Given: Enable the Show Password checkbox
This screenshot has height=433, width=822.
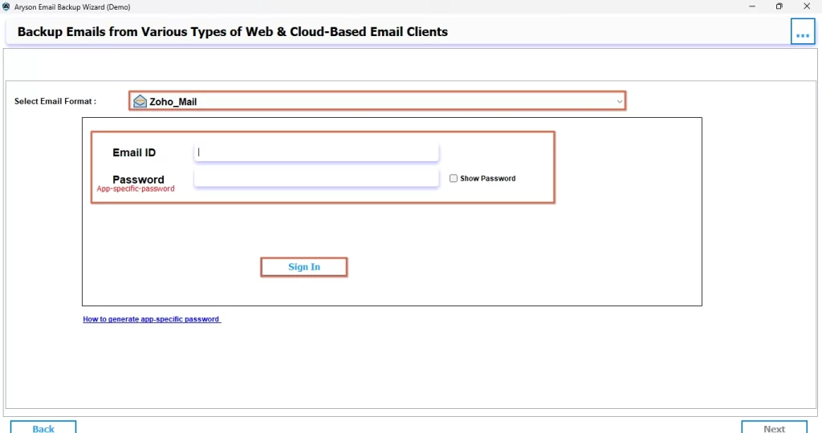Looking at the screenshot, I should point(454,179).
